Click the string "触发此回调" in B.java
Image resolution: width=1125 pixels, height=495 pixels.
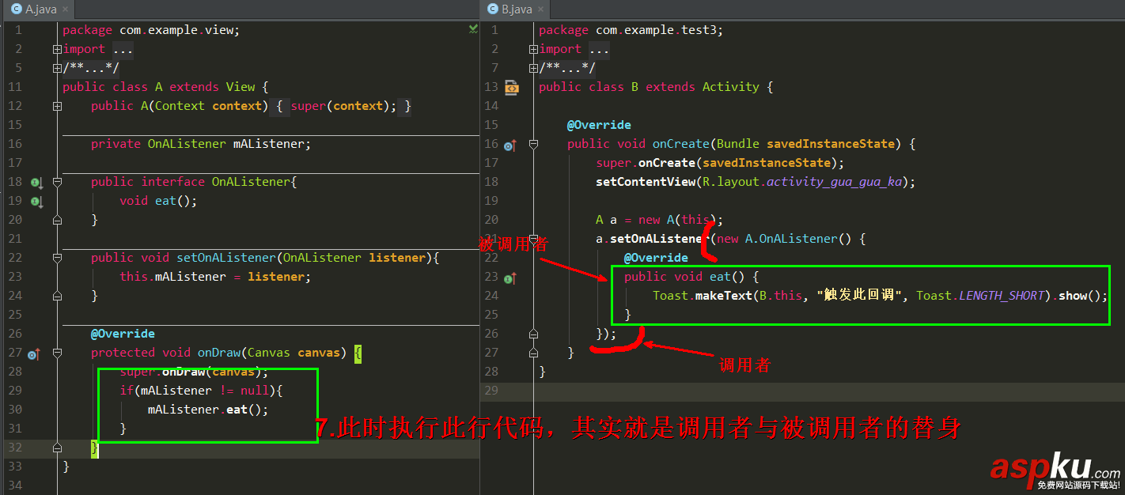[x=860, y=296]
